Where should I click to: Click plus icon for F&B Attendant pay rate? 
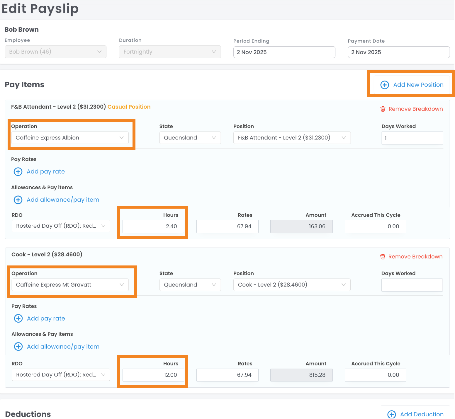click(18, 172)
